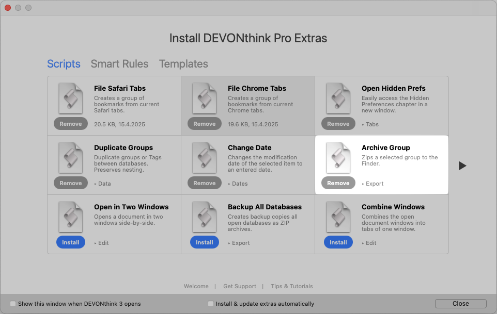The width and height of the screenshot is (497, 314).
Task: Click the Open in Two Windows script icon
Action: [x=70, y=217]
